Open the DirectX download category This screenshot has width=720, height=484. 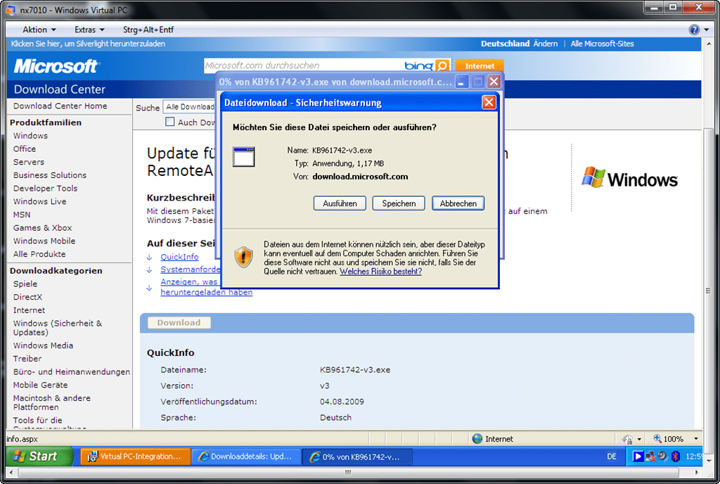coord(27,297)
